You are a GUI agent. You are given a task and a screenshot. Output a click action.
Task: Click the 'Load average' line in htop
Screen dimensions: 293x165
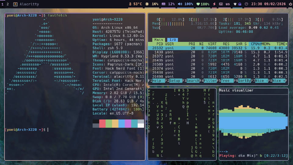tap(249, 28)
